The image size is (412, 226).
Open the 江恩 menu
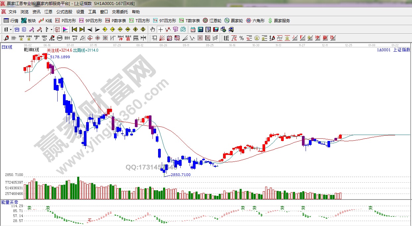(x=48, y=12)
